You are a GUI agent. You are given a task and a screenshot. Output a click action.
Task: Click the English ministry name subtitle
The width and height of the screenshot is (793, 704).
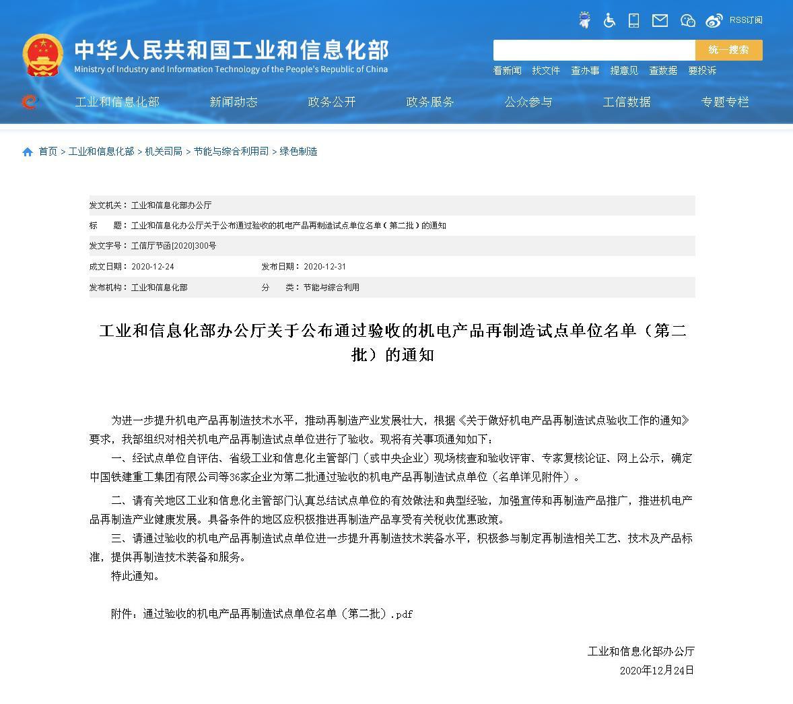point(231,69)
